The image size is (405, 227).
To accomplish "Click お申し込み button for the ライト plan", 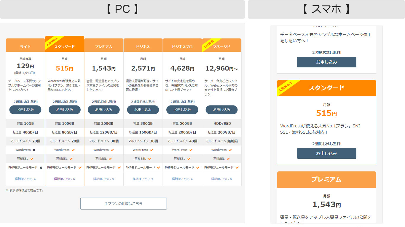I will [x=25, y=110].
